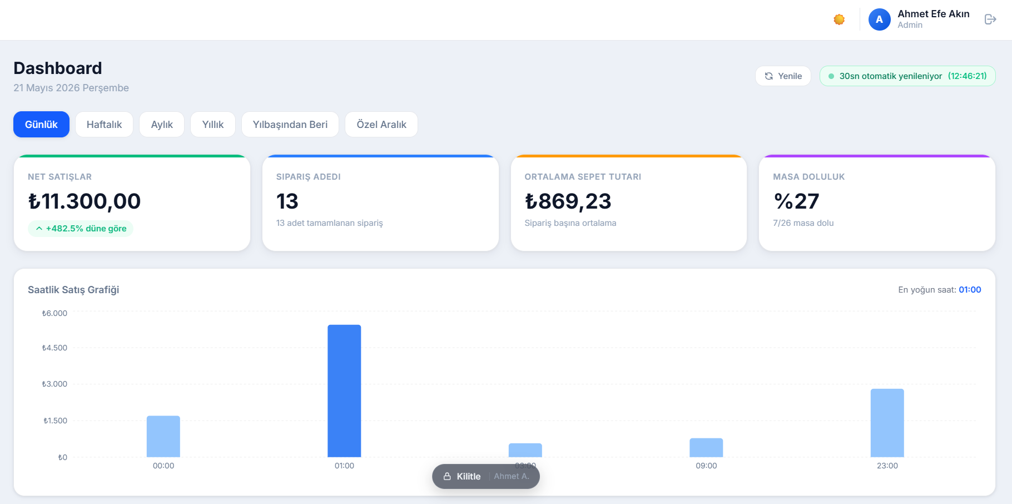Click the logout icon beside Admin
The height and width of the screenshot is (504, 1012).
(990, 19)
